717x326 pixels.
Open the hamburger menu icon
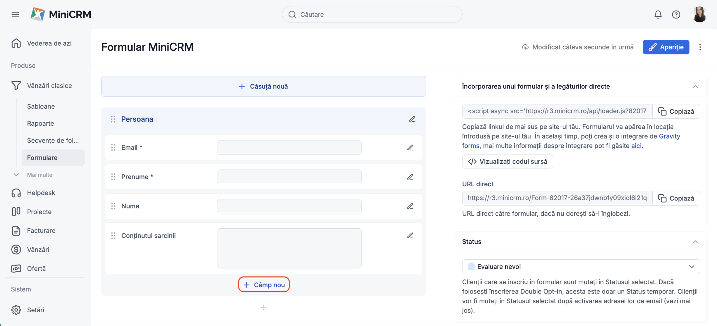click(15, 15)
